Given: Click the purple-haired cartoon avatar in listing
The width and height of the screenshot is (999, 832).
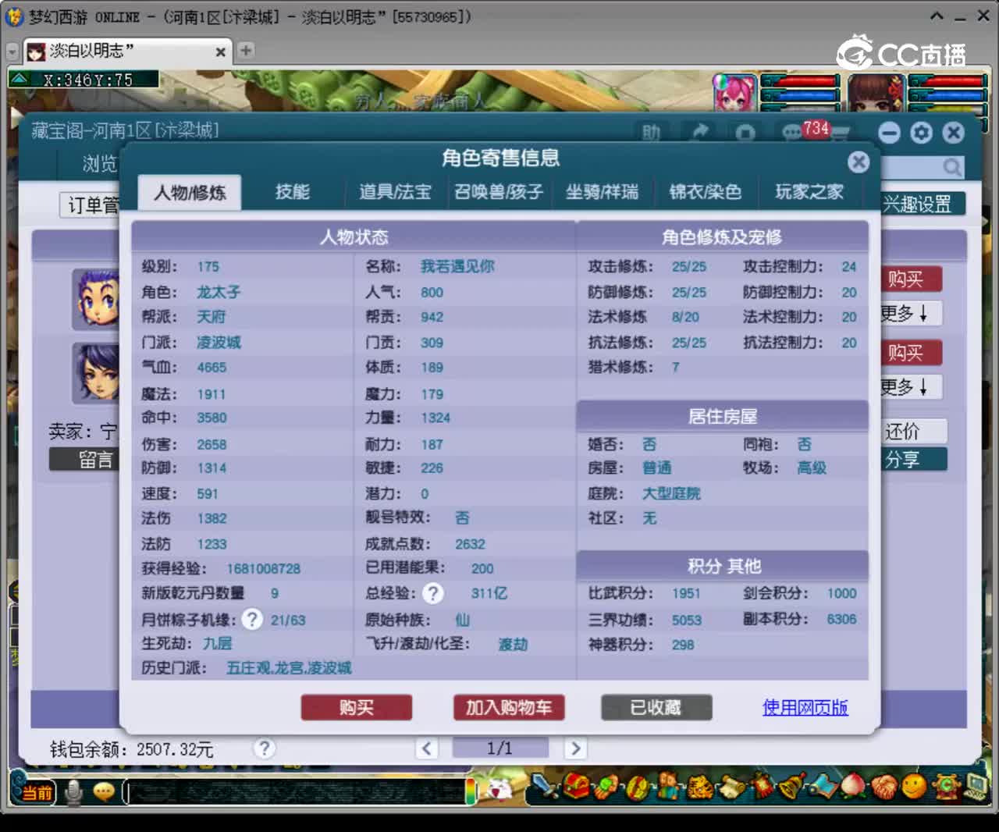Looking at the screenshot, I should pos(95,298).
